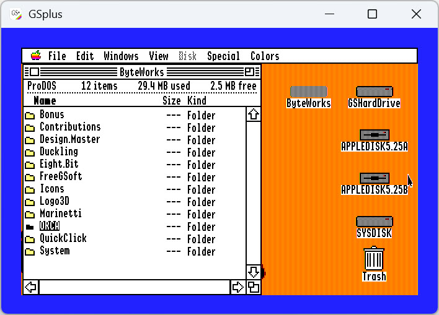The height and width of the screenshot is (315, 439).
Task: Click the scroll down arrow
Action: (x=254, y=272)
